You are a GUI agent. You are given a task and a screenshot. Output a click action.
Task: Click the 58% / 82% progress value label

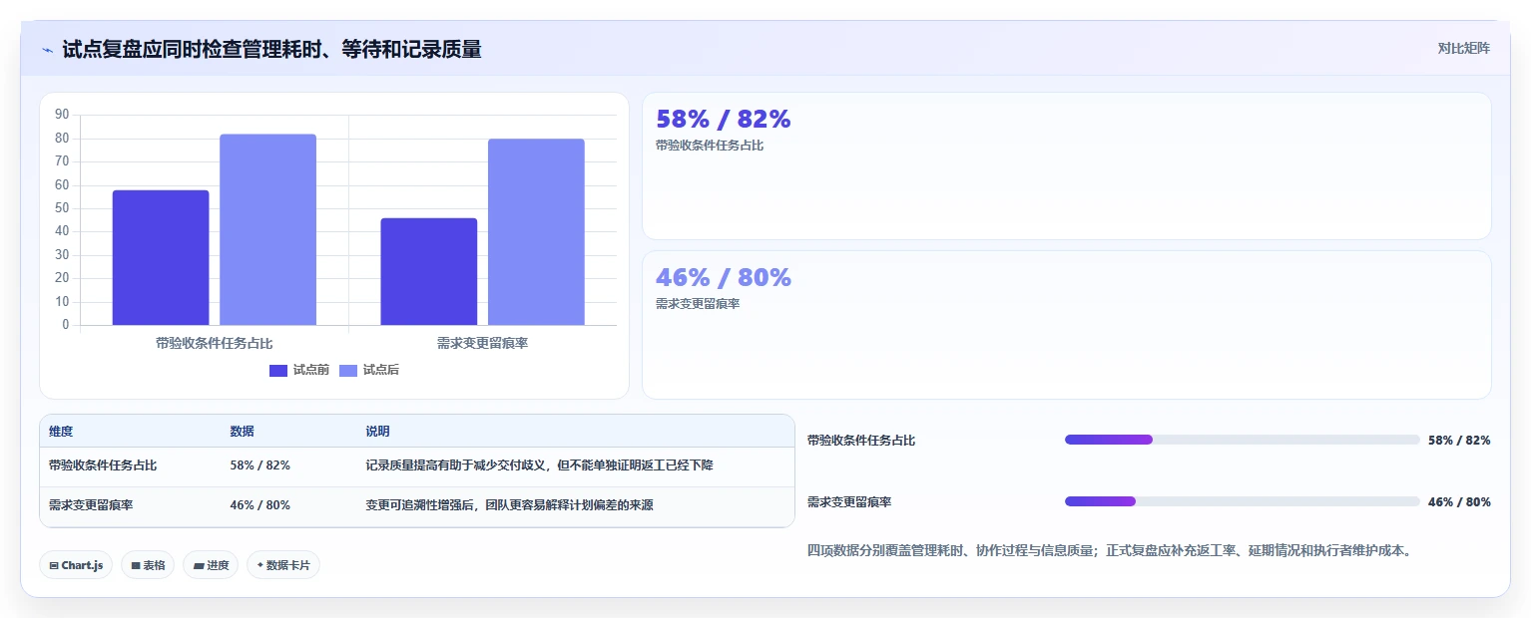1459,441
